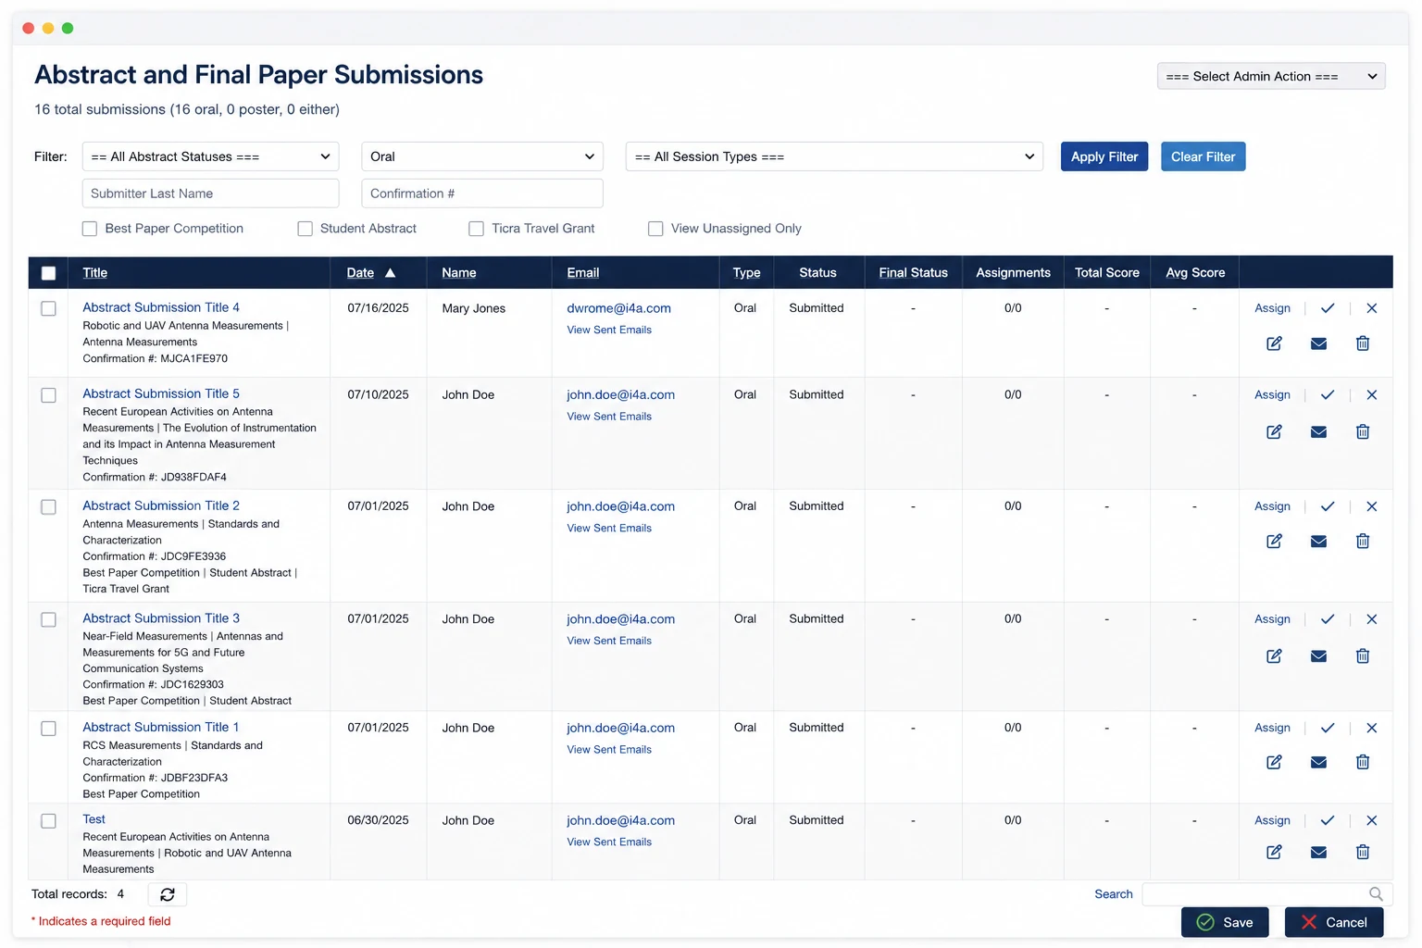
Task: Sort table by Name column
Action: click(459, 272)
